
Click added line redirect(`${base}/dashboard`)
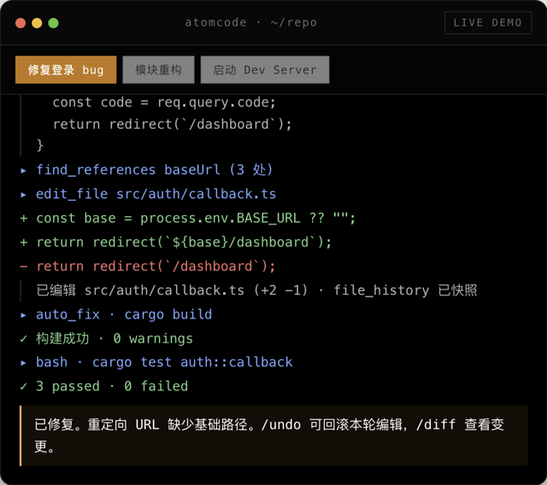(x=184, y=242)
